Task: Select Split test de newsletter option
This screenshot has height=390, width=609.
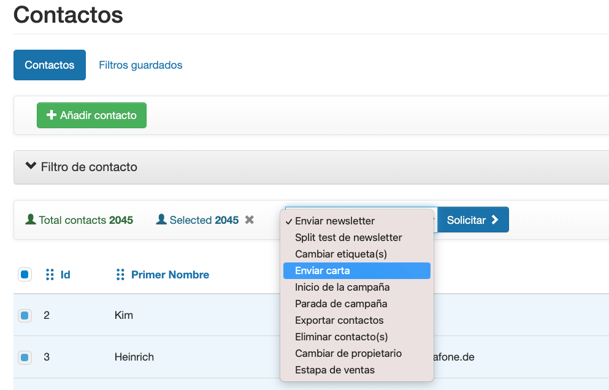Action: [348, 237]
